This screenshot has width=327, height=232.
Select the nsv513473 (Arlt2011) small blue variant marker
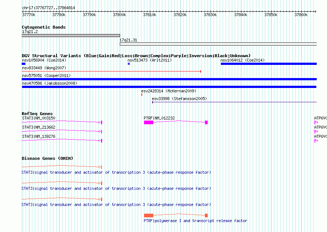129,64
